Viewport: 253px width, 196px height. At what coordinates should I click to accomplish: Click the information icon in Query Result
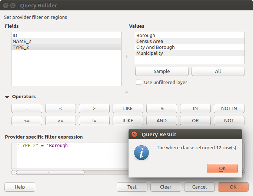point(142,152)
